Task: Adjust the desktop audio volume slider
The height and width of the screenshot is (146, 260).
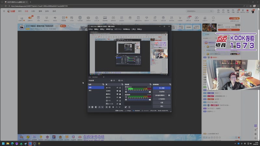Action: 139,100
